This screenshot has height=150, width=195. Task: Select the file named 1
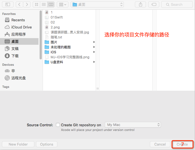pyautogui.click(x=70, y=12)
